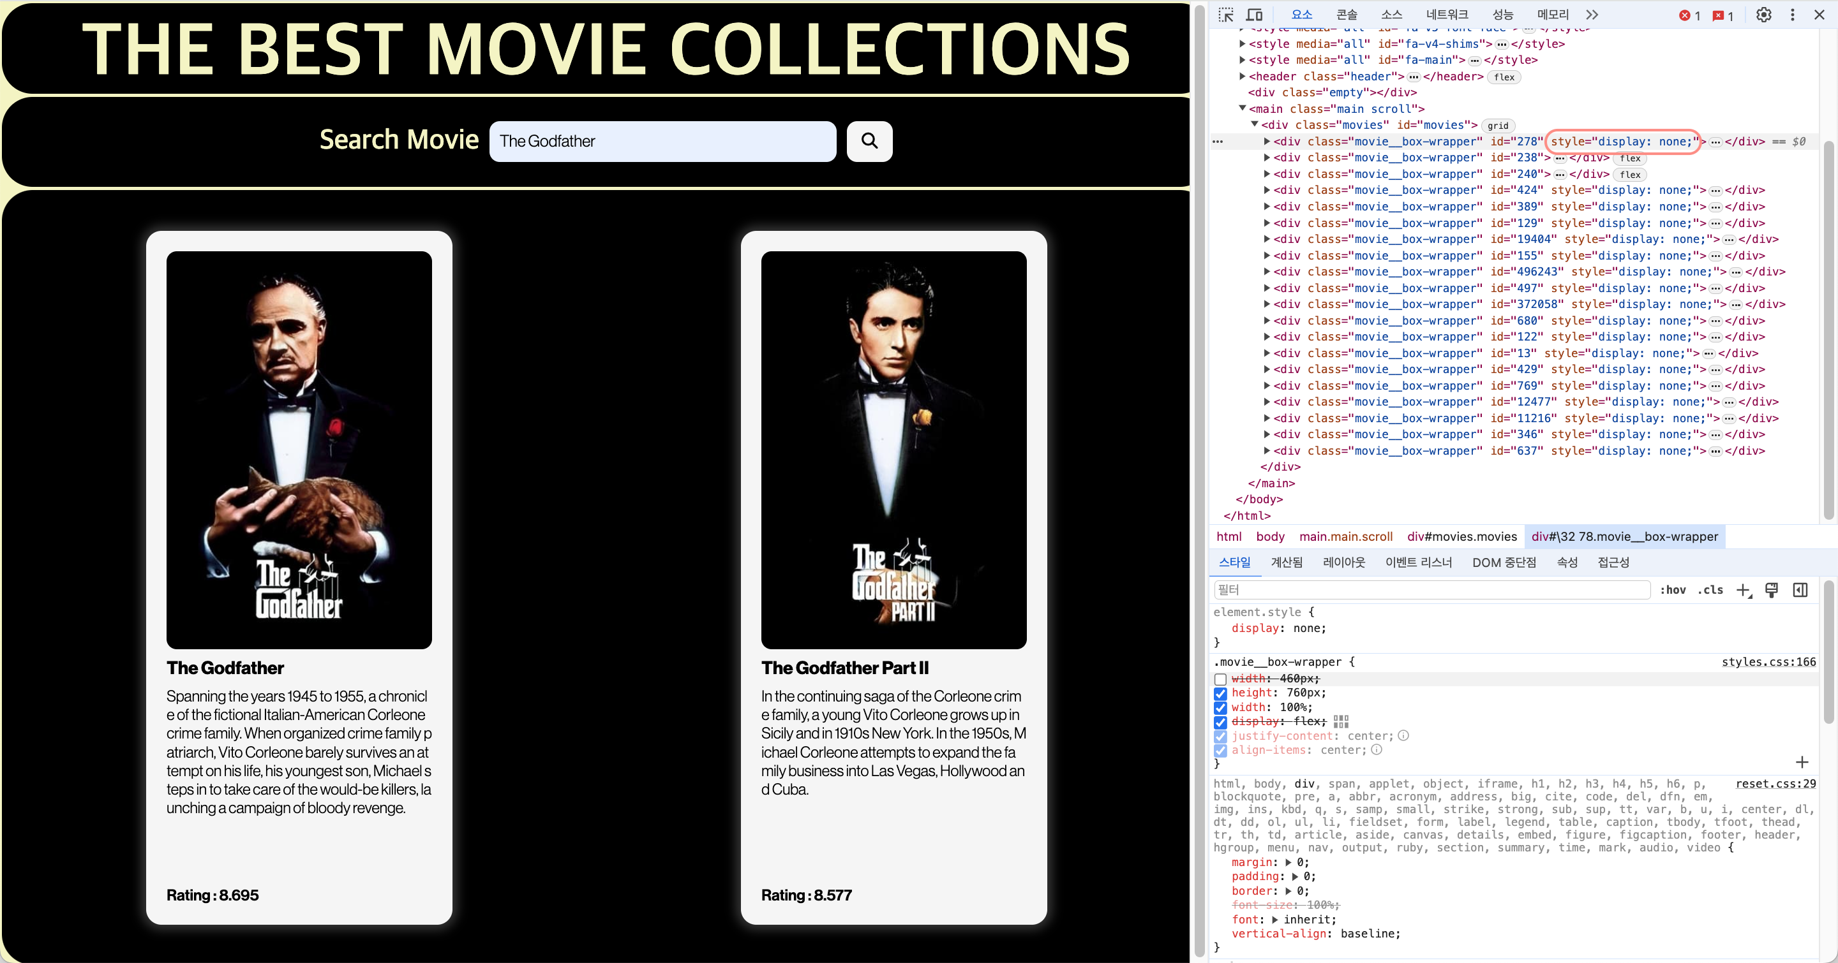The image size is (1838, 963).
Task: Expand the div with id 424
Action: [1266, 189]
